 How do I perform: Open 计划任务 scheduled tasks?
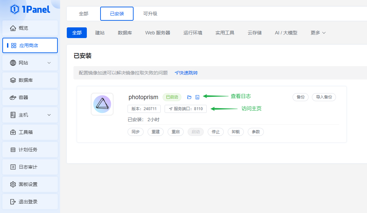(x=30, y=150)
